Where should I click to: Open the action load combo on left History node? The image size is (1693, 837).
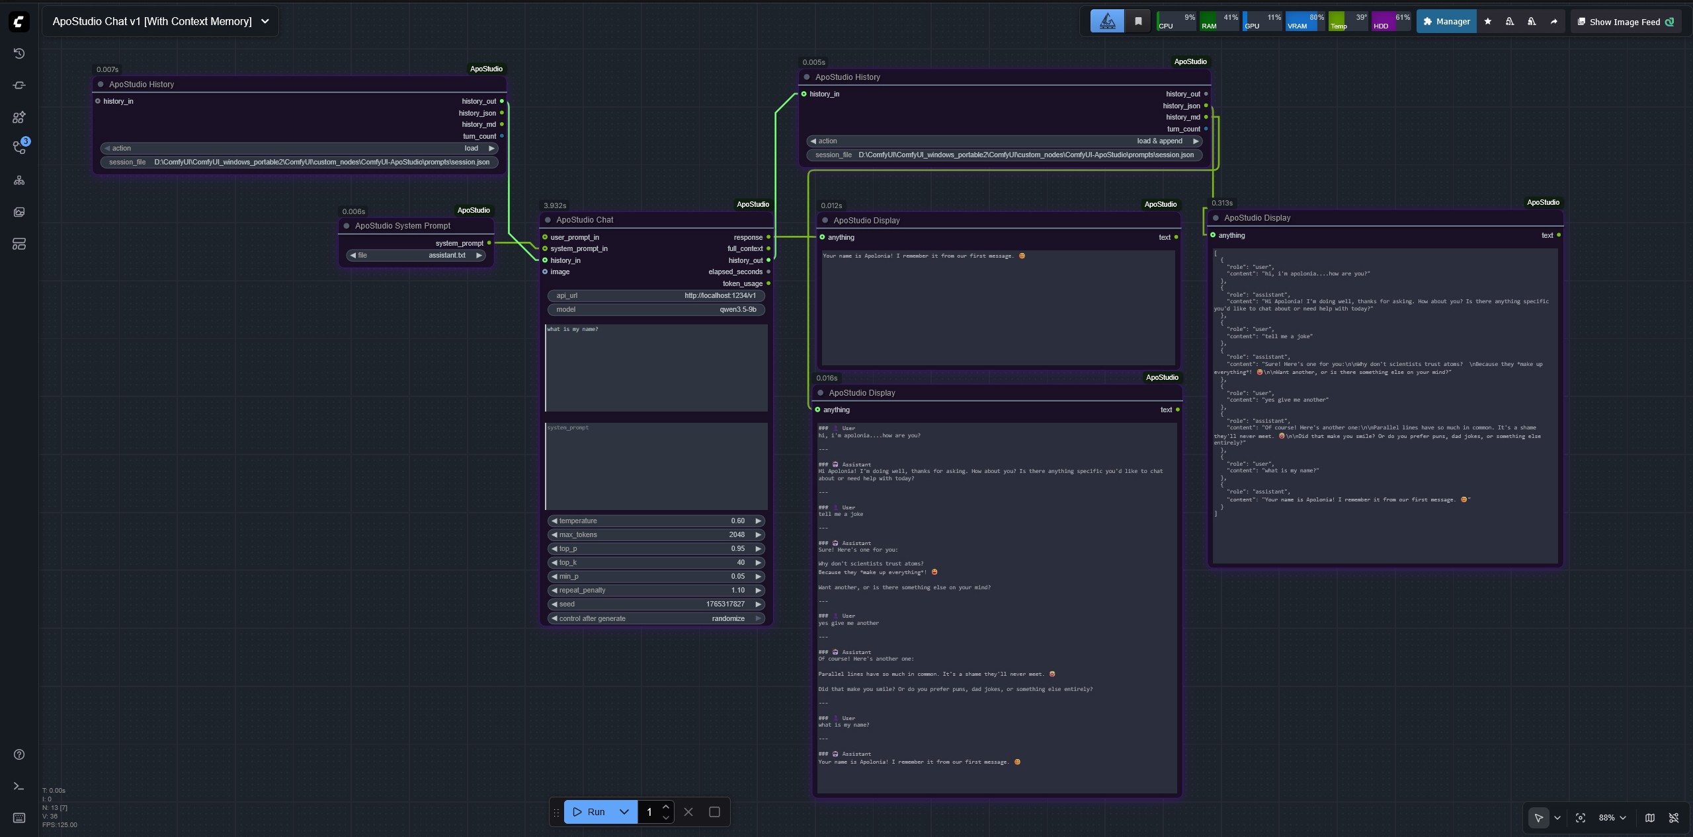click(299, 148)
